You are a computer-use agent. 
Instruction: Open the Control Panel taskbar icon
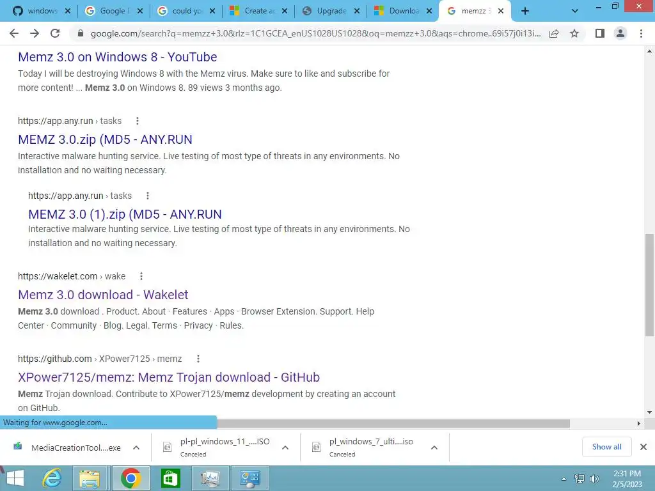[x=249, y=478]
